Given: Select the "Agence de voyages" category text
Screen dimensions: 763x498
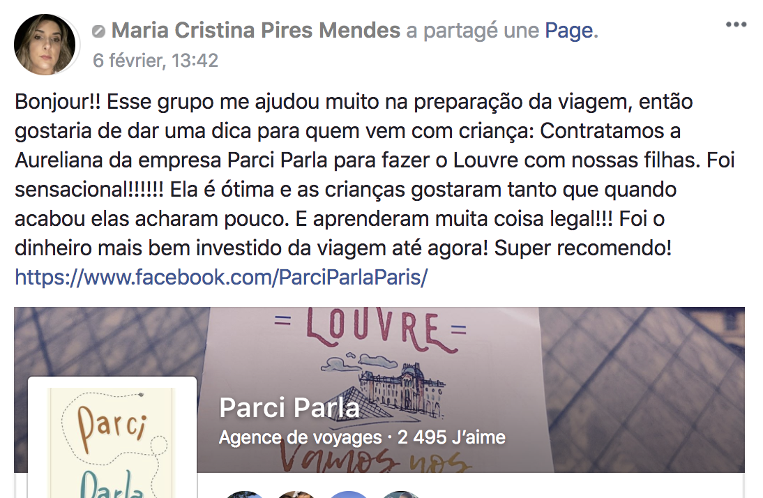Looking at the screenshot, I should click(300, 437).
